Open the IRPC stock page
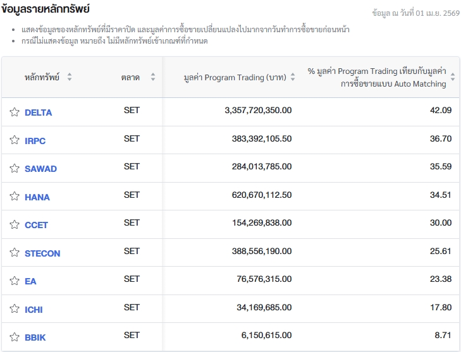461x352 pixels. (x=35, y=141)
